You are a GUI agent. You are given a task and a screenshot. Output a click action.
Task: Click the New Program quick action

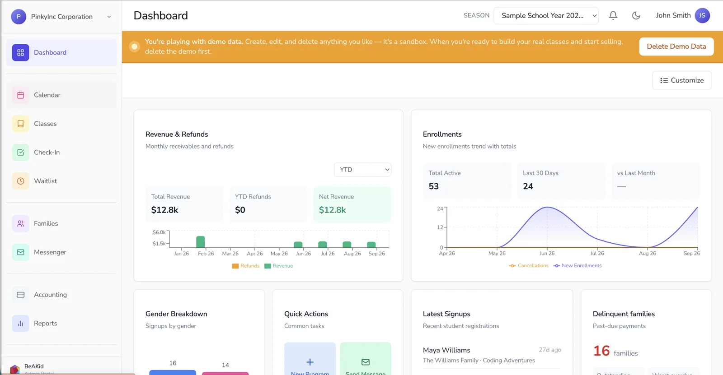click(x=310, y=360)
